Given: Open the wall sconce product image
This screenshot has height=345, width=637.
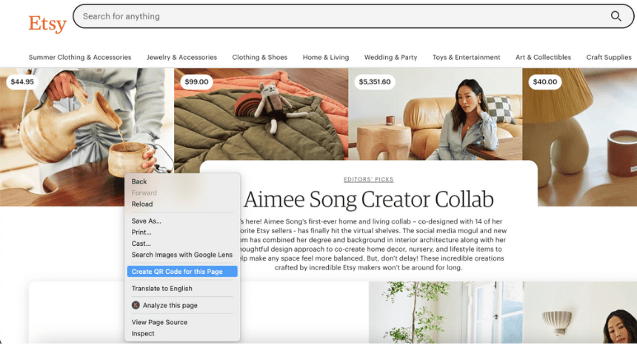Looking at the screenshot, I should tap(580, 312).
